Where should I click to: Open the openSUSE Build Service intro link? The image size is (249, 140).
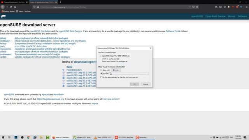[x=70, y=31]
